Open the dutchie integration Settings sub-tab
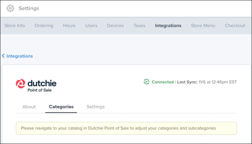This screenshot has width=252, height=144. click(x=96, y=107)
